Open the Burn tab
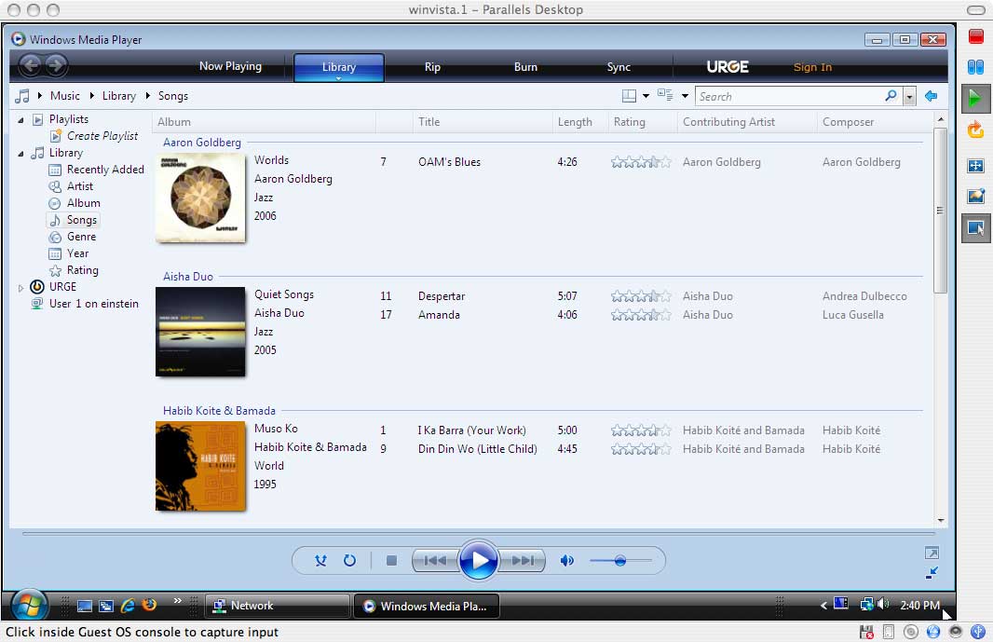Screen dimensions: 993x642 (x=525, y=67)
